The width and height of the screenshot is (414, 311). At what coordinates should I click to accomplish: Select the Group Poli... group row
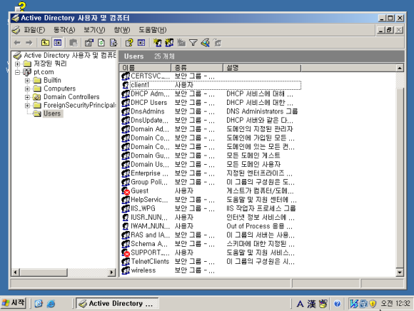click(210, 183)
